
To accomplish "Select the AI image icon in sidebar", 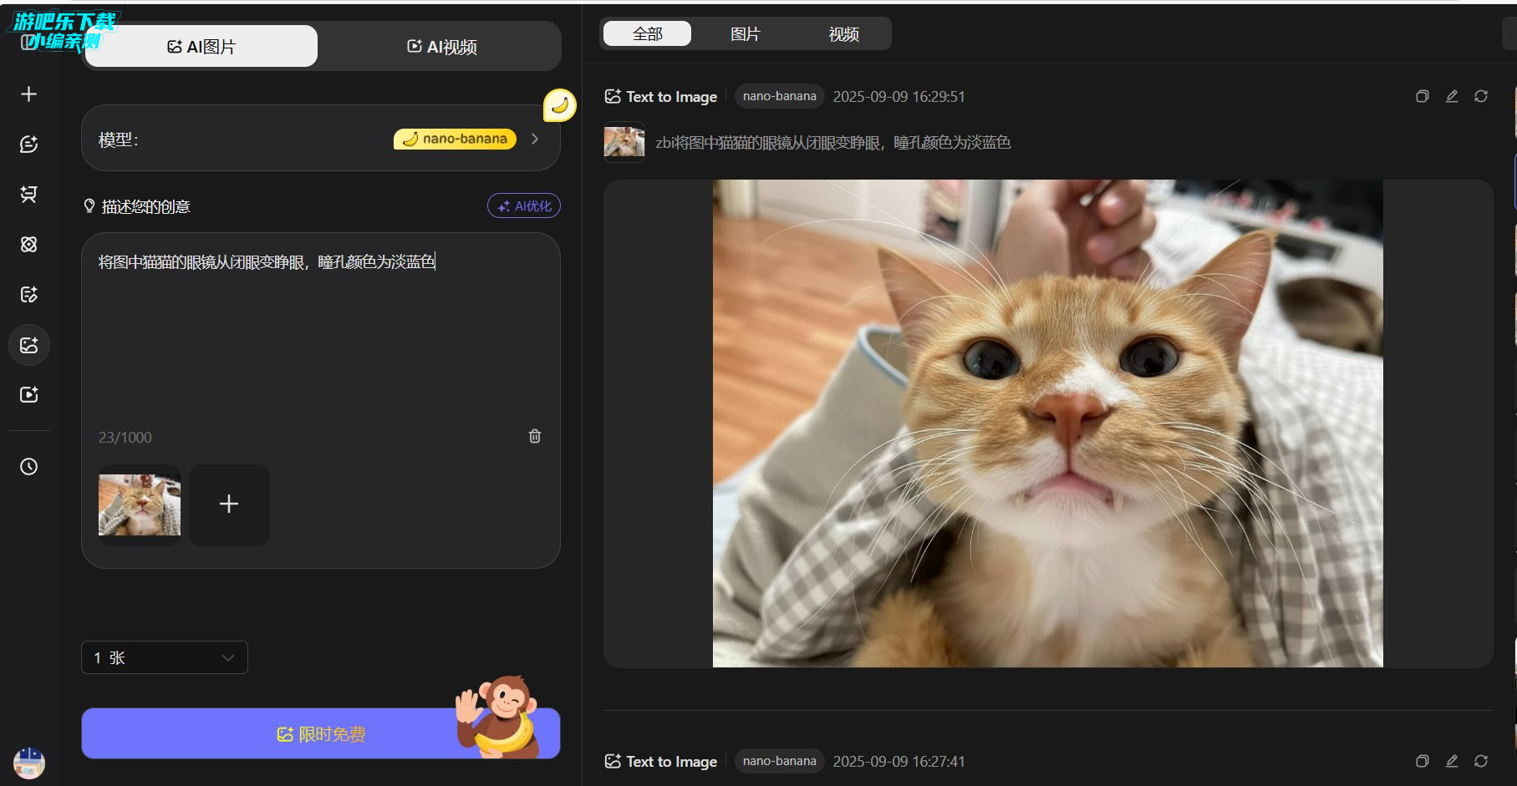I will (28, 345).
